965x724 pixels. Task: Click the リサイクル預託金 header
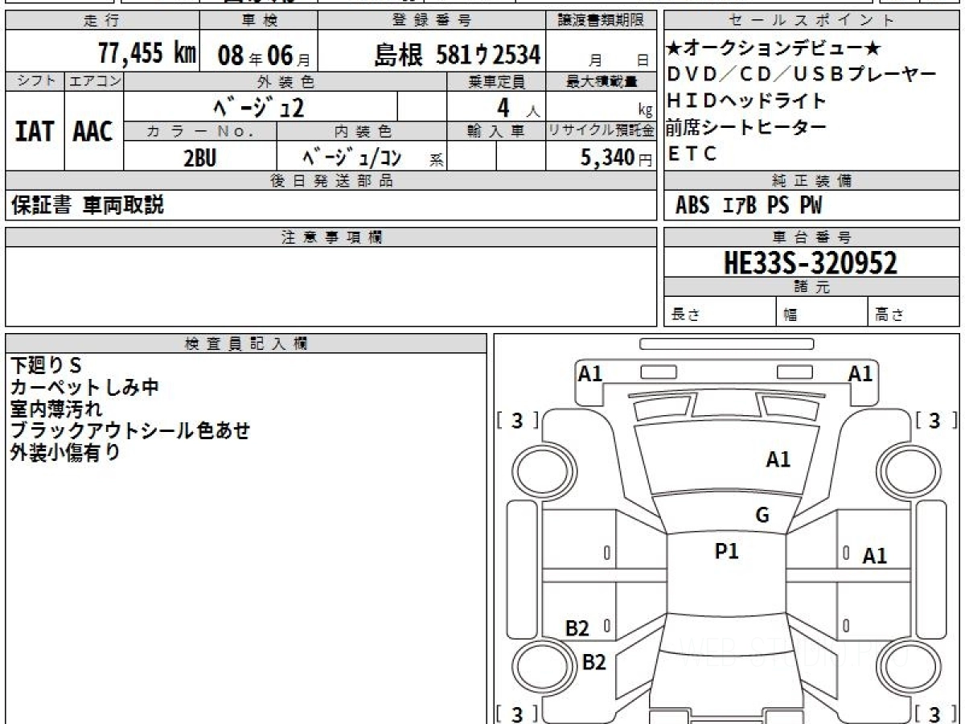601,132
